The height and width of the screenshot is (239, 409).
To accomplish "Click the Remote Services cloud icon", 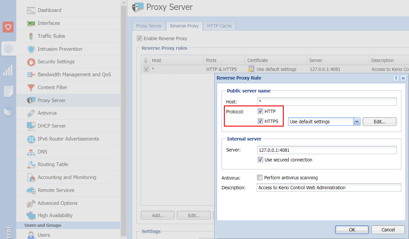I will click(31, 190).
